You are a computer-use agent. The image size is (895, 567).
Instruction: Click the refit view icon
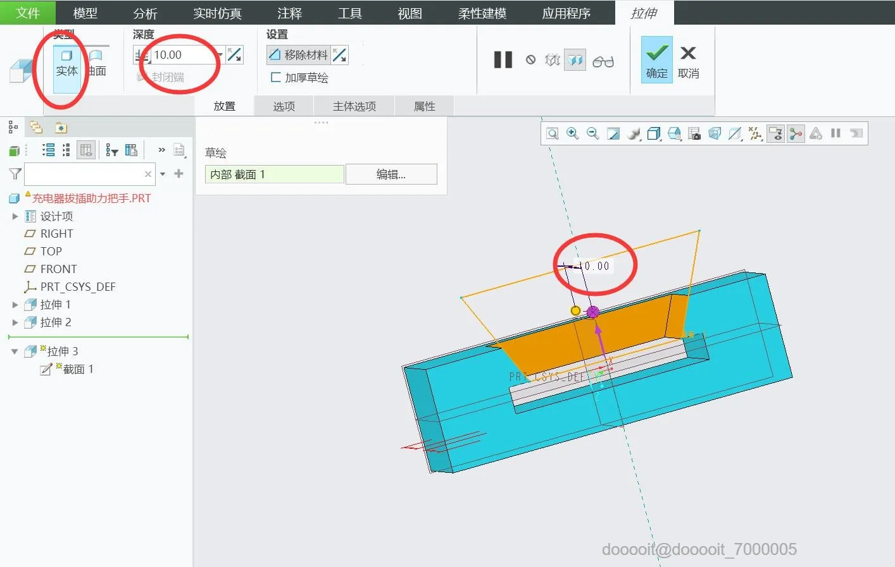pos(553,133)
